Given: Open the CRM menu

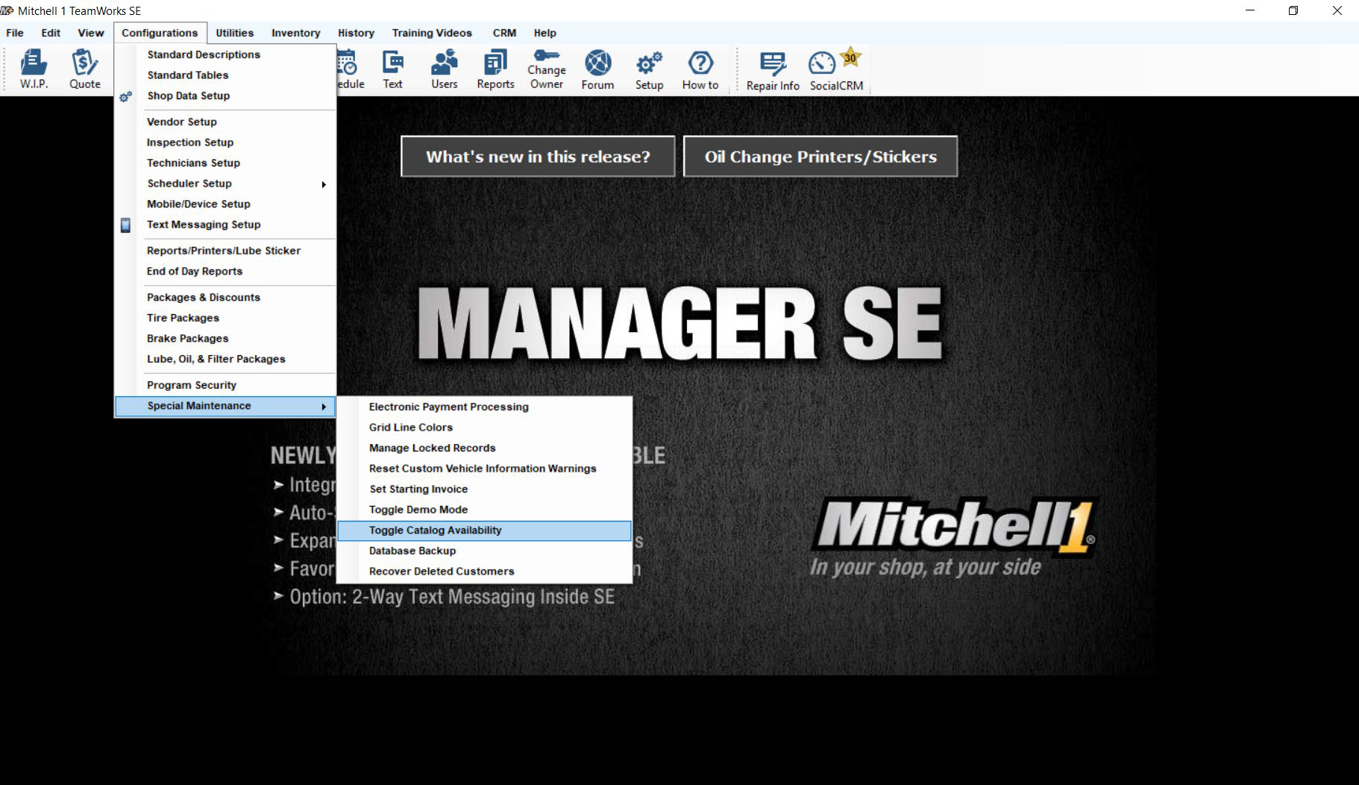Looking at the screenshot, I should 504,32.
